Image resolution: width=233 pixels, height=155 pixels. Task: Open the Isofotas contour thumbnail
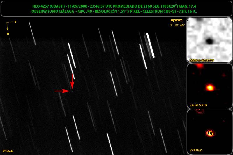point(209,132)
